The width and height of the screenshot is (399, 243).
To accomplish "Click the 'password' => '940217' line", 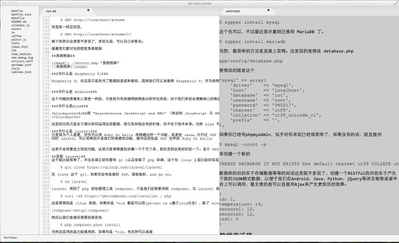I will [x=263, y=105].
